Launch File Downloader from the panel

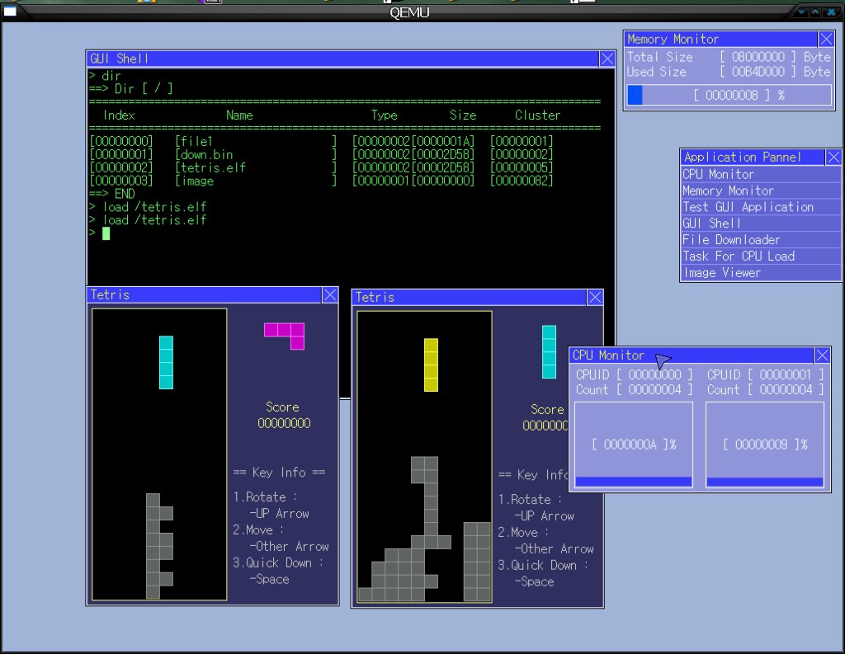tap(760, 240)
